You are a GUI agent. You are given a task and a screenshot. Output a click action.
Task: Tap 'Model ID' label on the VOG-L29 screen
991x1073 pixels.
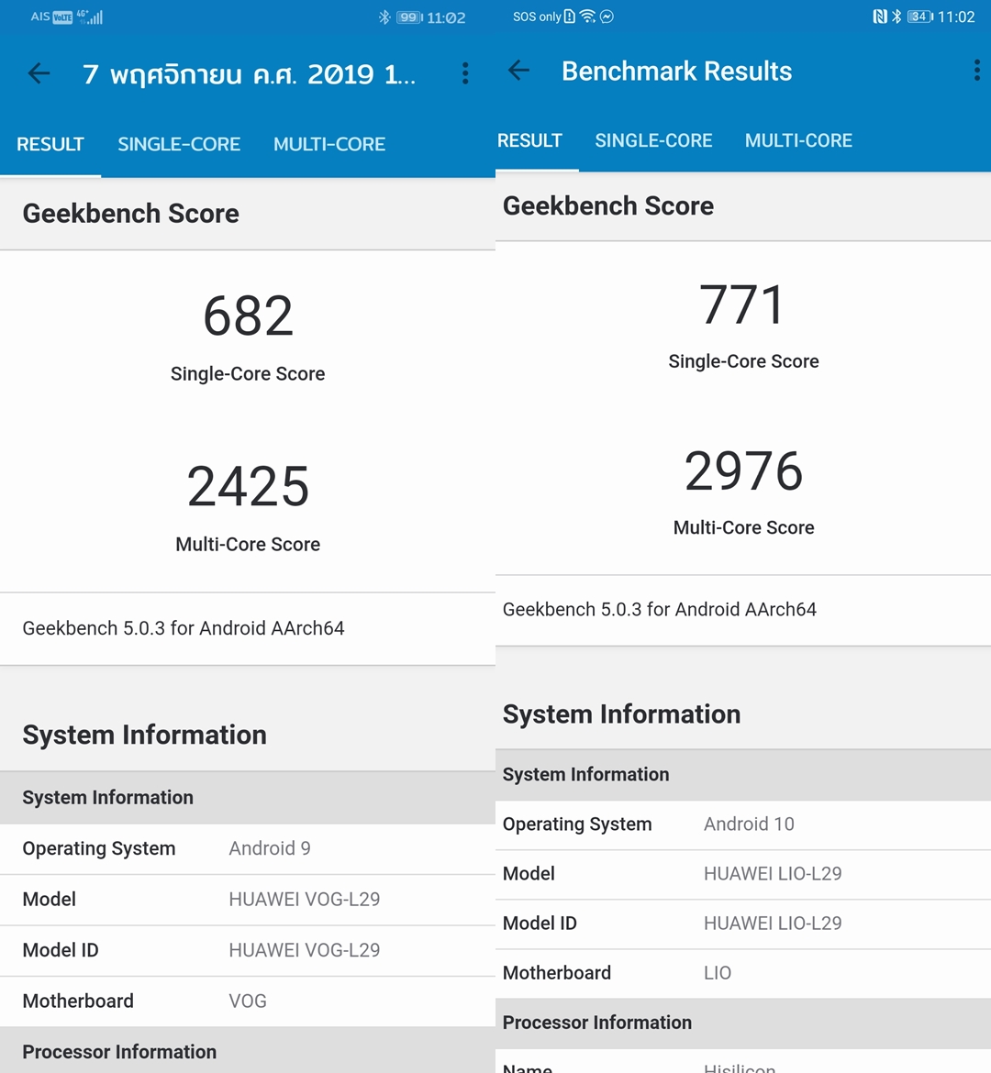61,950
